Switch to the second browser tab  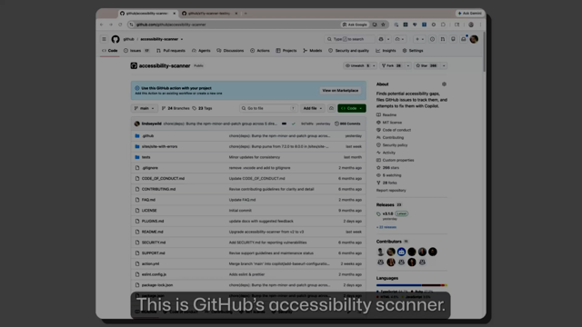pyautogui.click(x=210, y=14)
